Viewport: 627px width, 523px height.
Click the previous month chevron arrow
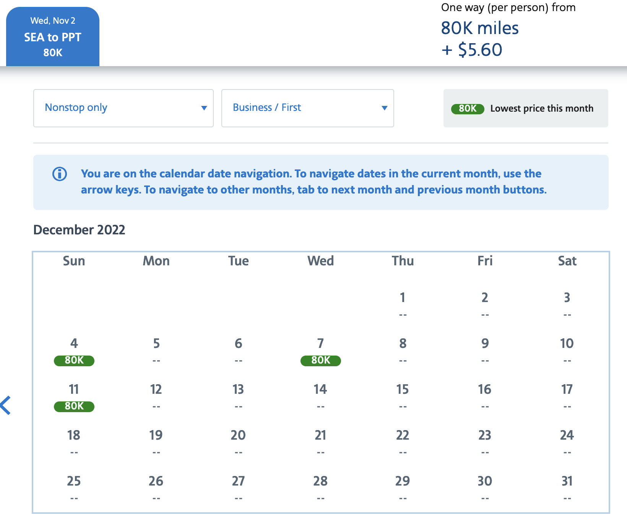6,405
